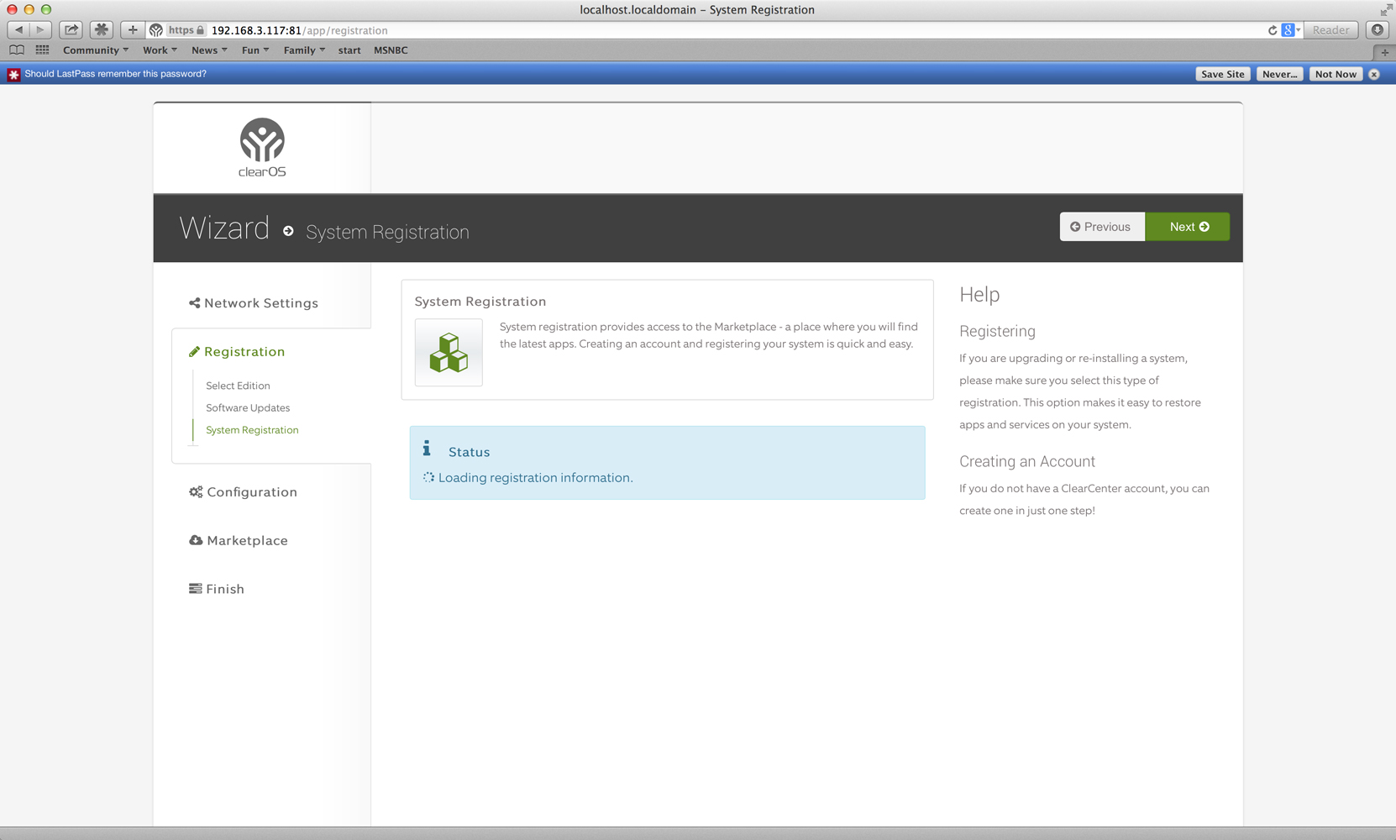Image resolution: width=1396 pixels, height=840 pixels.
Task: Click Save Site in LastPass bar
Action: (1222, 74)
